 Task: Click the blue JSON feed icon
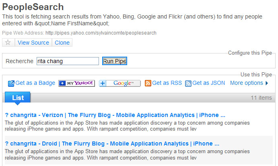[x=188, y=84]
